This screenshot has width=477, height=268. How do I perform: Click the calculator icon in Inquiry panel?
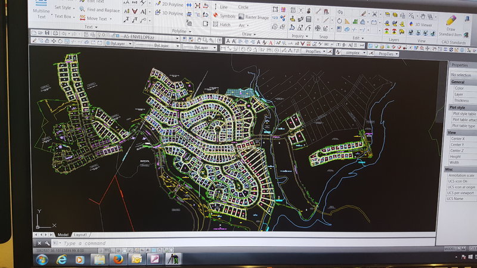point(308,20)
